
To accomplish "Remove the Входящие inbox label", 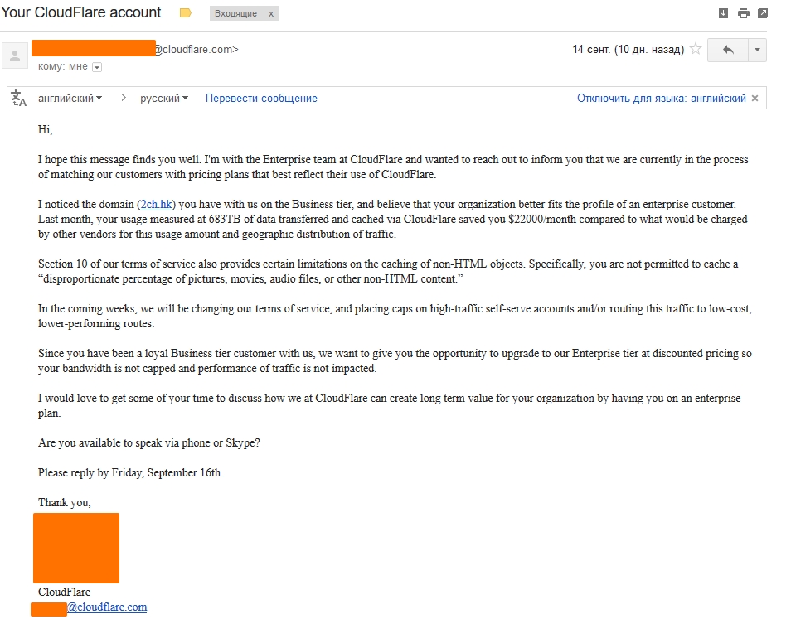I will coord(270,14).
